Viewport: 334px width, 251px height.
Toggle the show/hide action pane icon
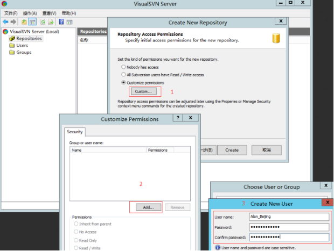coord(69,22)
